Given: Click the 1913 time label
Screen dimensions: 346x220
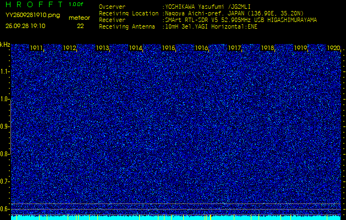Looking at the screenshot, I should (x=102, y=48).
